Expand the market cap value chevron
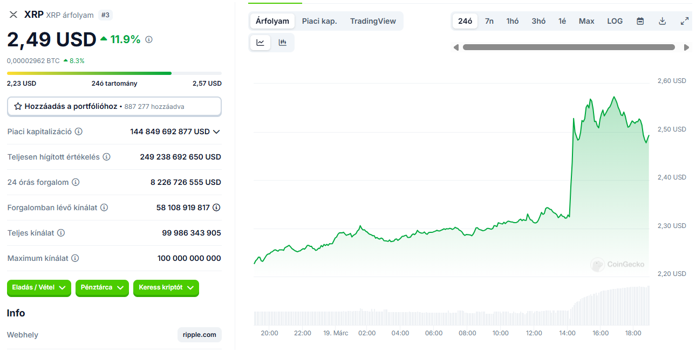 [216, 132]
